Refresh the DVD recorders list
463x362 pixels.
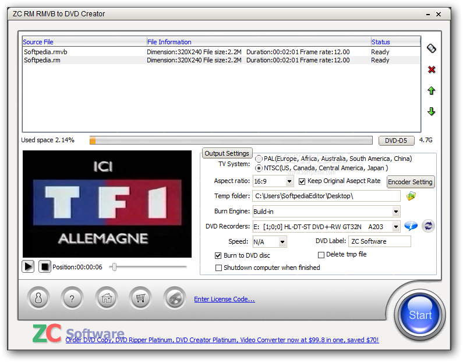pyautogui.click(x=428, y=226)
